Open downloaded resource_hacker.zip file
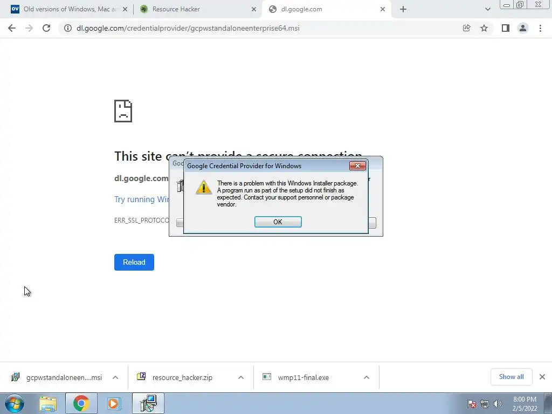Screen dimensions: 552x414 (x=176, y=377)
